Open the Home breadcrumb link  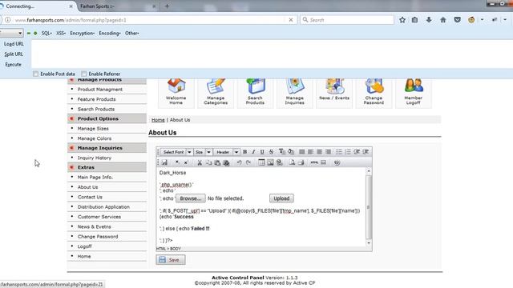(x=158, y=120)
